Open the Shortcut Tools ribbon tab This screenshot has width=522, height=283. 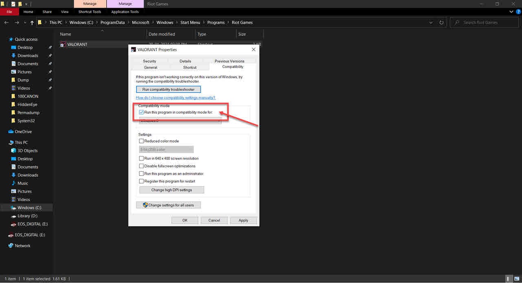click(90, 12)
